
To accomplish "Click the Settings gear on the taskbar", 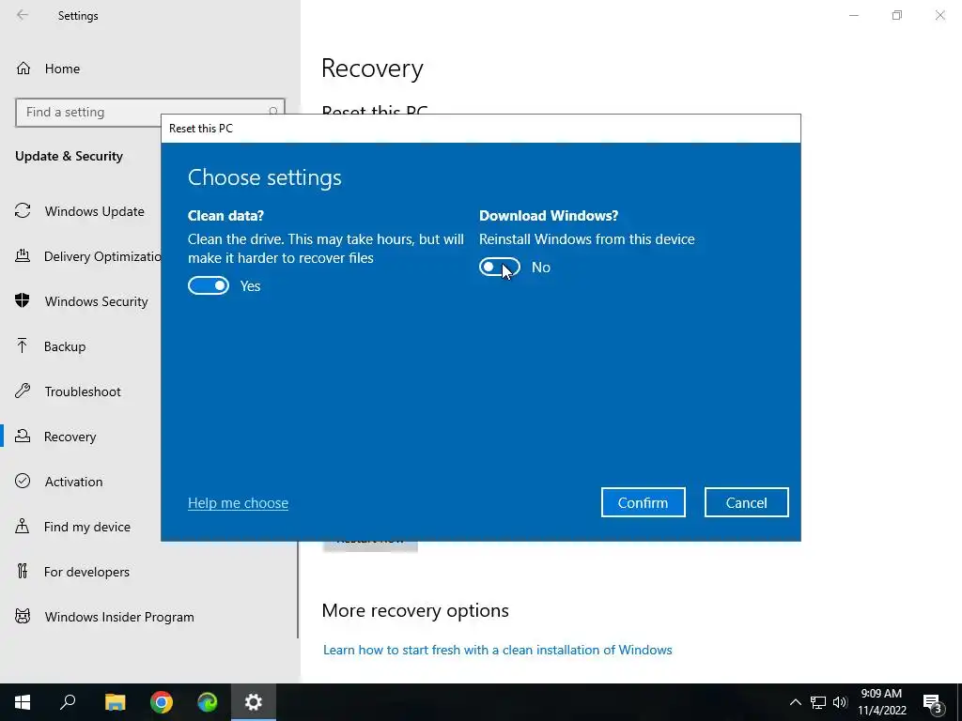I will [254, 702].
